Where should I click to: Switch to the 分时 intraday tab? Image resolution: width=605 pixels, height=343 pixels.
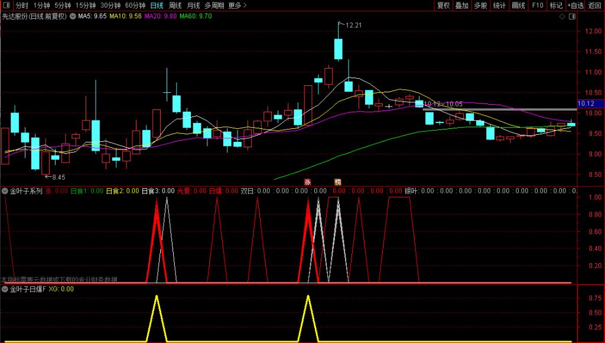[x=21, y=5]
